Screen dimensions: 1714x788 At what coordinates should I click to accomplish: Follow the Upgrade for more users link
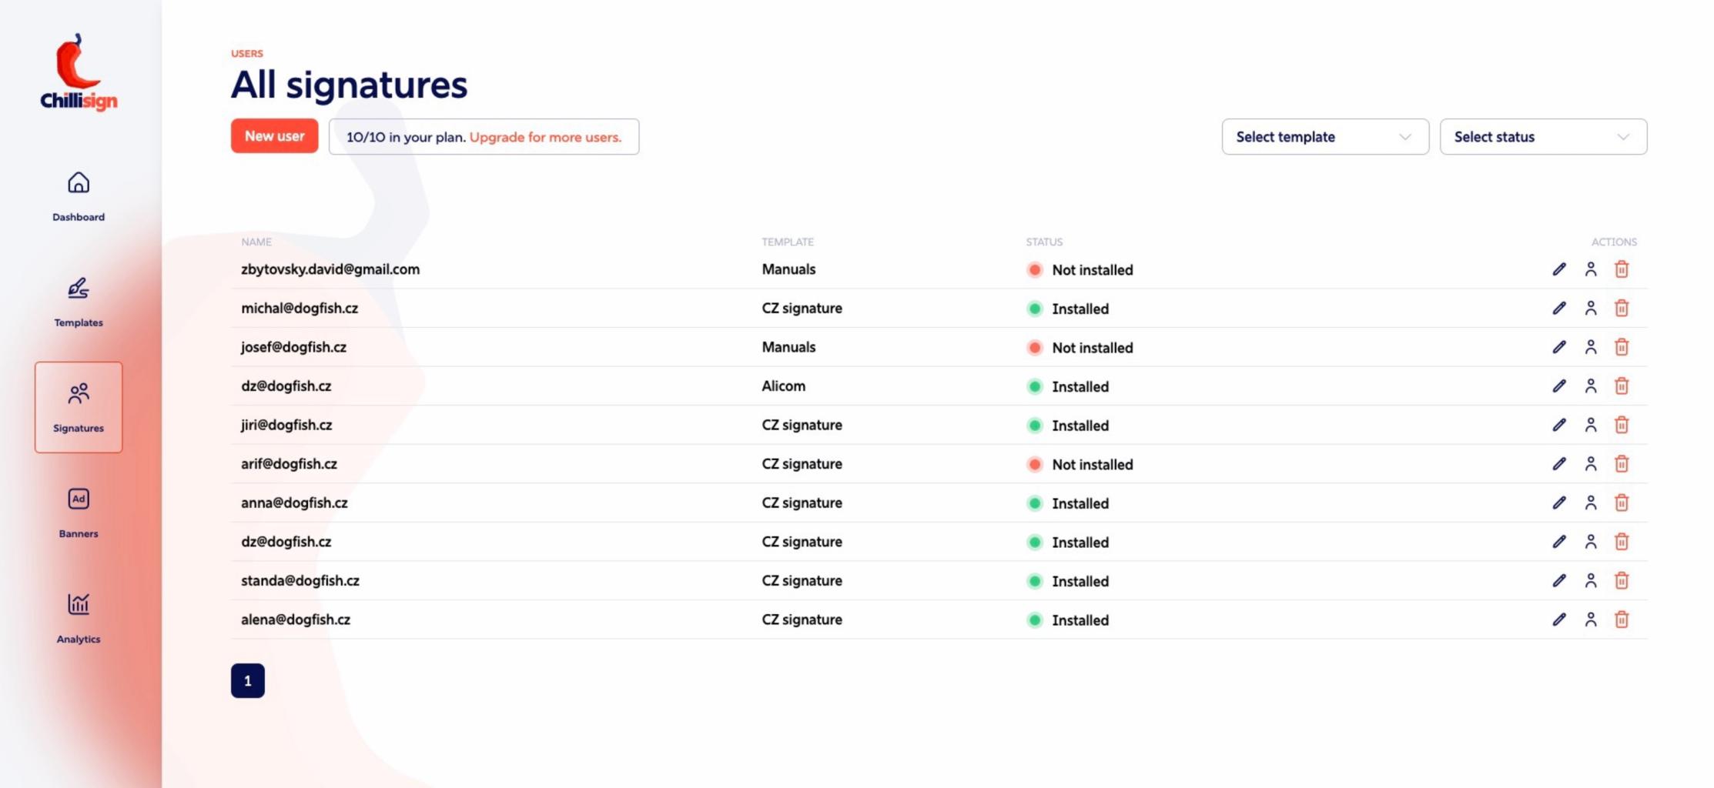pyautogui.click(x=545, y=137)
